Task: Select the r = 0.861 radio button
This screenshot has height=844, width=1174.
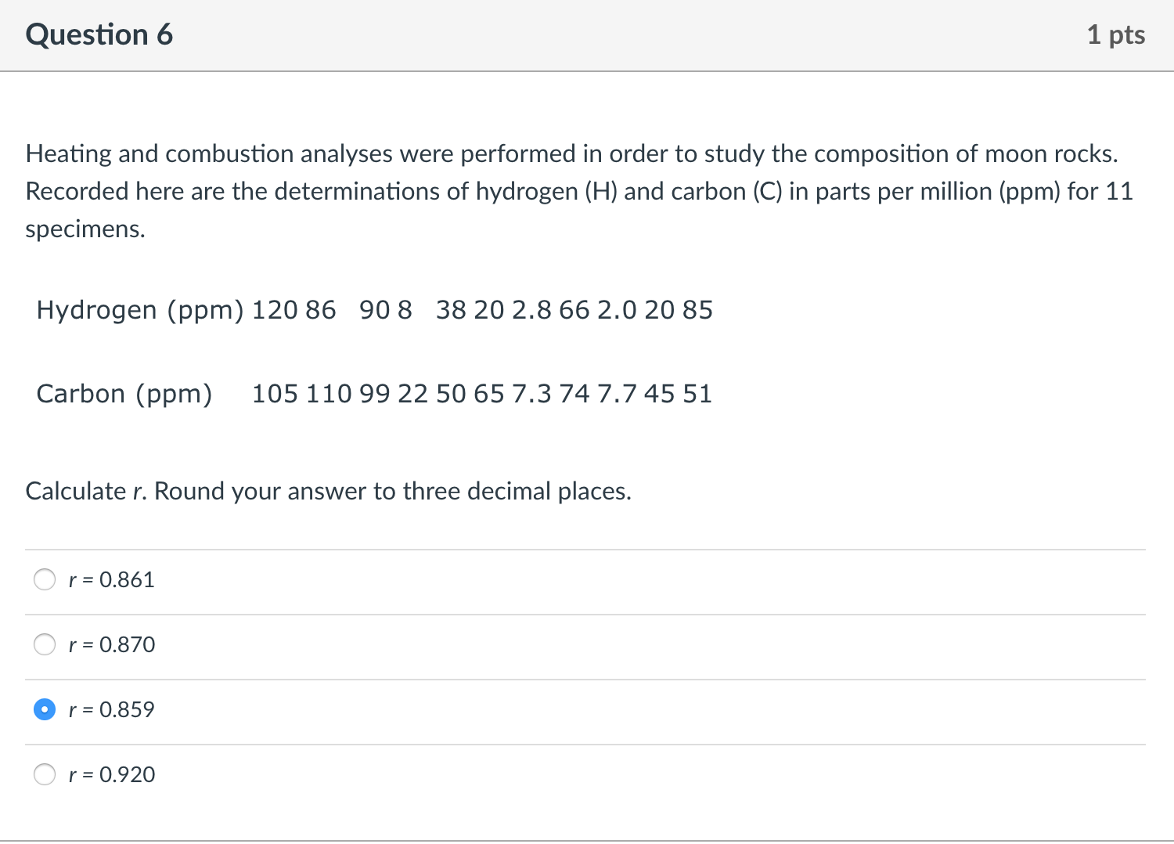Action: [x=45, y=579]
